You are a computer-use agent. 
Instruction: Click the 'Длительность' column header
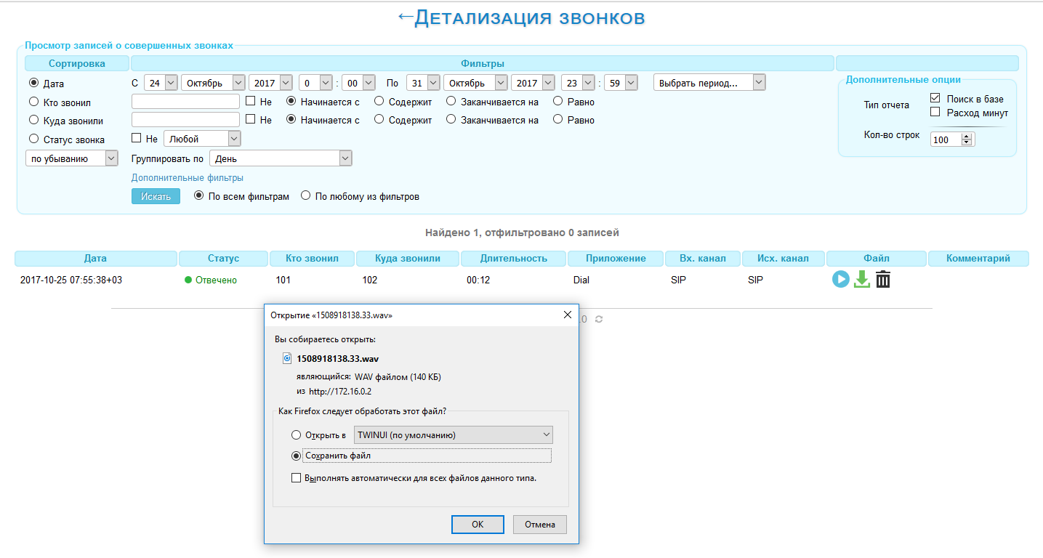click(x=513, y=259)
